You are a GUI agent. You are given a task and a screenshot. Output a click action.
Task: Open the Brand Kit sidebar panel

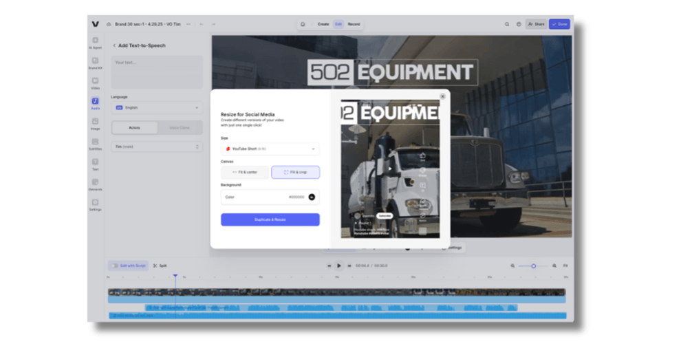pyautogui.click(x=95, y=63)
